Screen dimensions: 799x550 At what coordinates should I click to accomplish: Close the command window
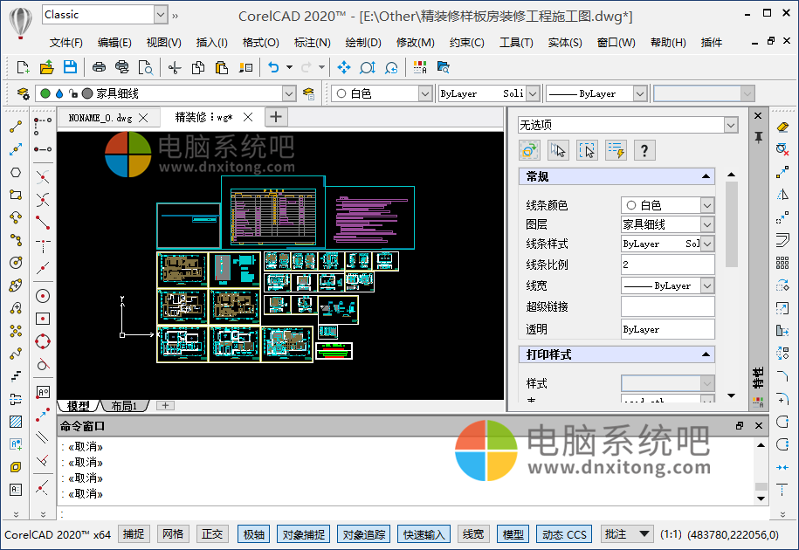(x=759, y=425)
